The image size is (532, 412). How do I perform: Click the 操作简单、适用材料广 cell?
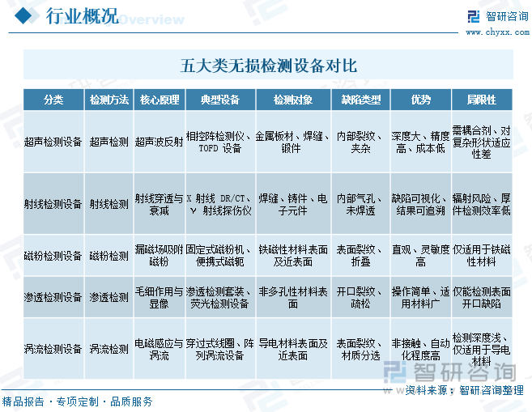[421, 297]
